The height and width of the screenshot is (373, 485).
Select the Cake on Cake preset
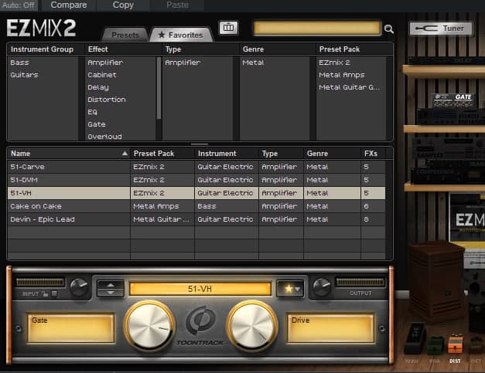(x=196, y=206)
